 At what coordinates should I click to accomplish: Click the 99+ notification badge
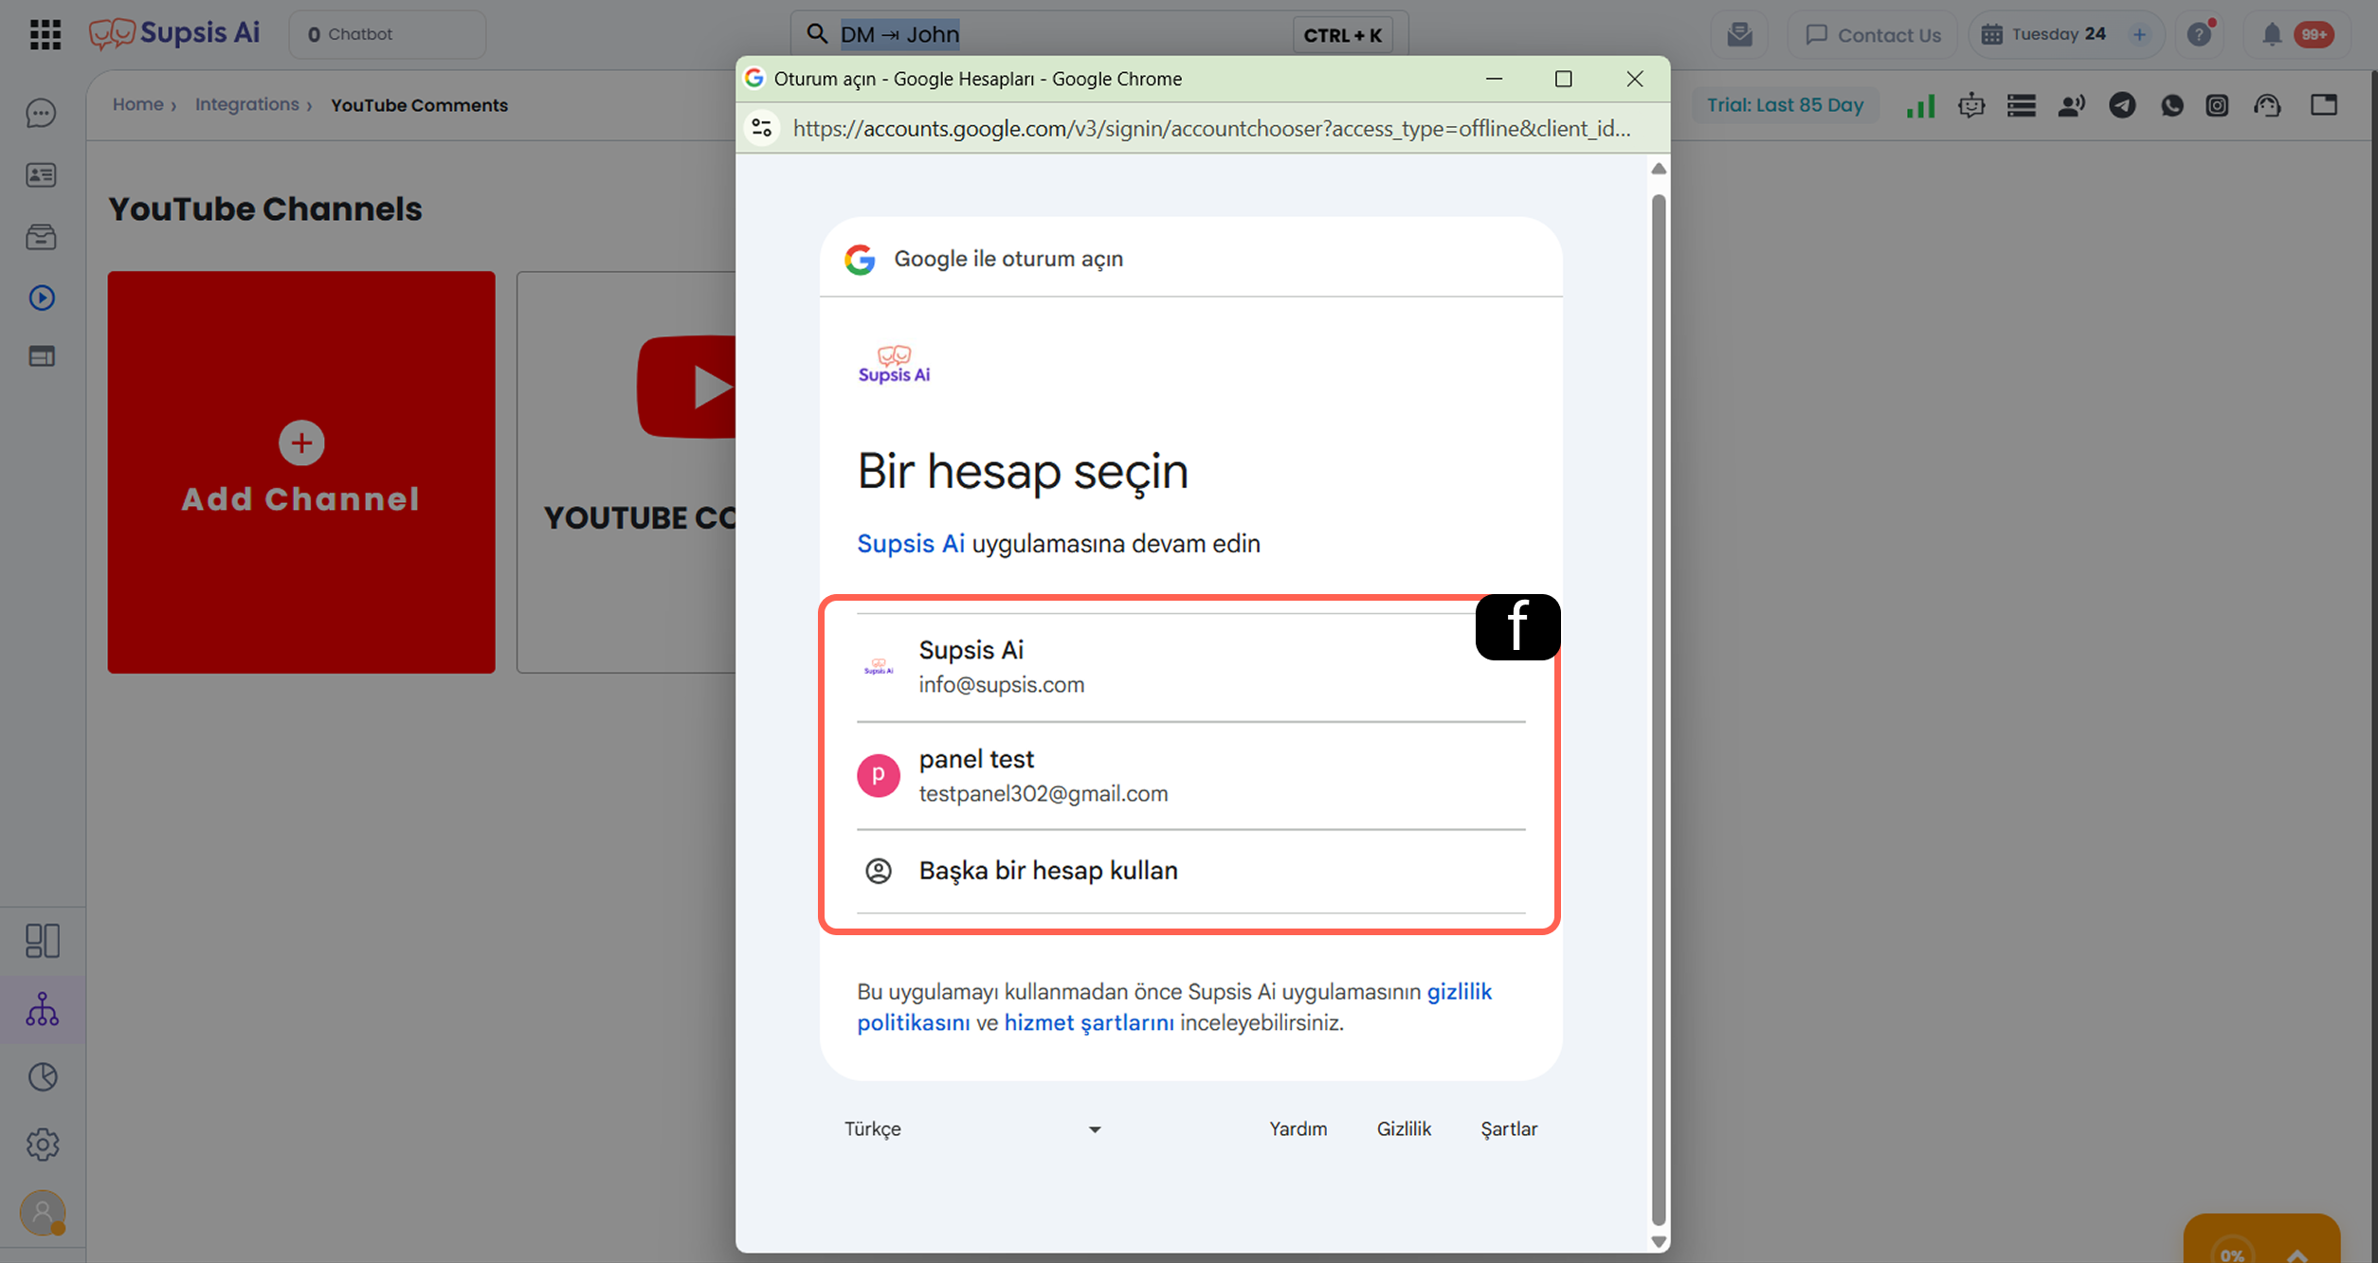[2314, 35]
